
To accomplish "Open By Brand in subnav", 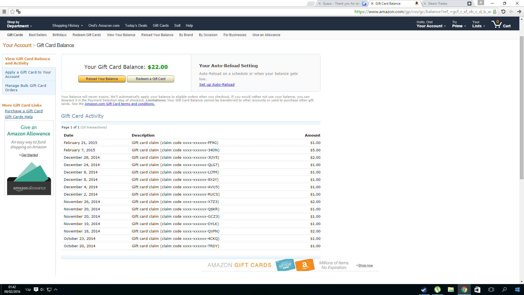I will (186, 35).
